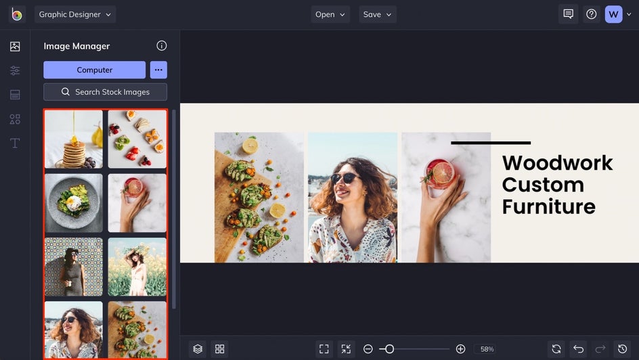Select hand with drink image on canvas

[x=446, y=197]
